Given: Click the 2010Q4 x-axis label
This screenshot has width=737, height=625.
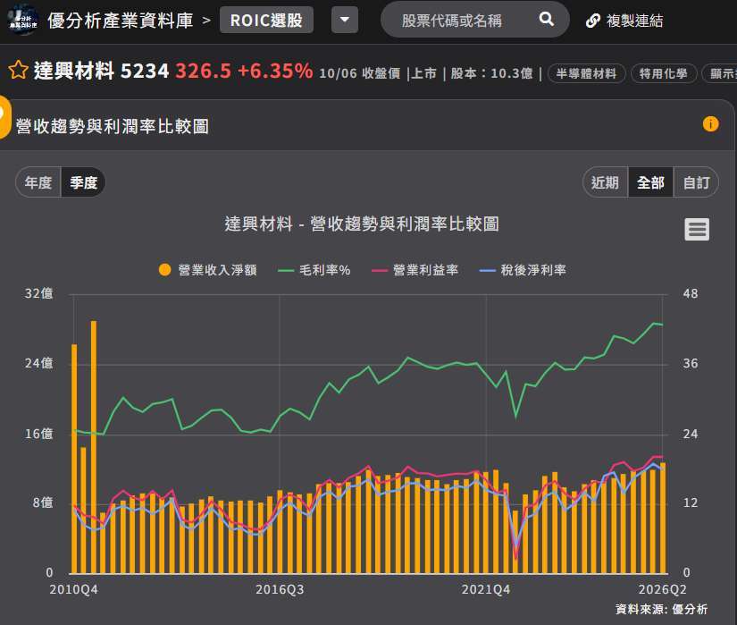Looking at the screenshot, I should click(74, 589).
